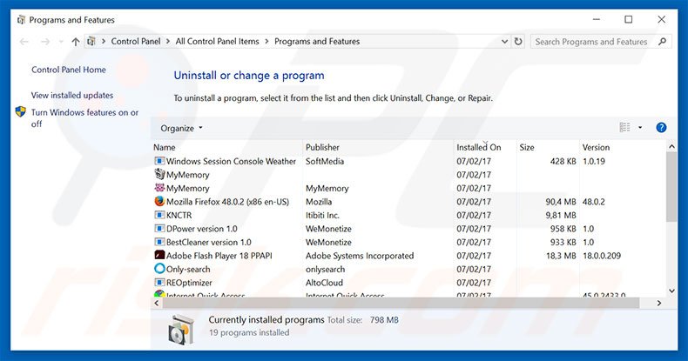Click Adobe Systems Incorporated publisher cell
Image resolution: width=688 pixels, height=361 pixels.
360,256
